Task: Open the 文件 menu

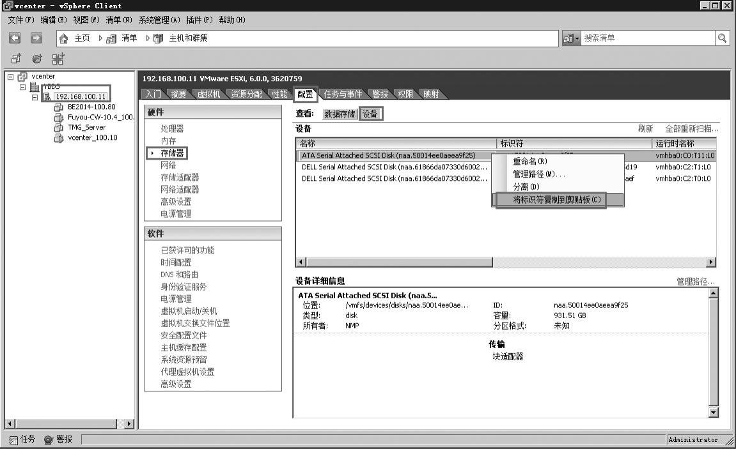Action: tap(20, 20)
